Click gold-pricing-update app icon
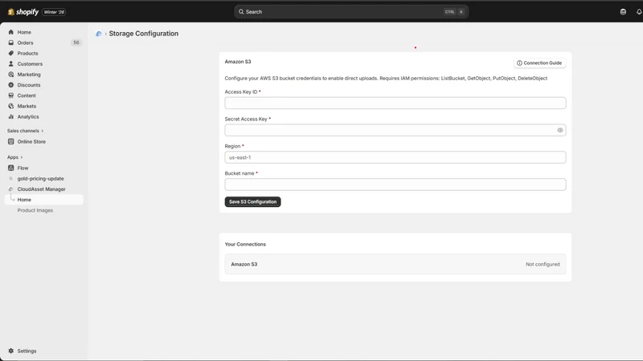The image size is (643, 361). (11, 178)
